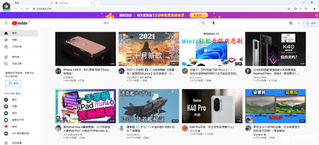Image resolution: width=319 pixels, height=145 pixels.
Task: Open 订阅内容 in the sidebar
Action: click(x=19, y=47)
